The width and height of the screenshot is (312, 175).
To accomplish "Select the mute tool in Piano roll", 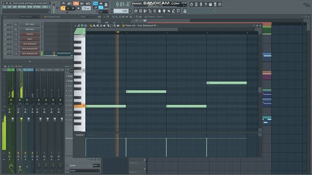I will click(x=104, y=26).
